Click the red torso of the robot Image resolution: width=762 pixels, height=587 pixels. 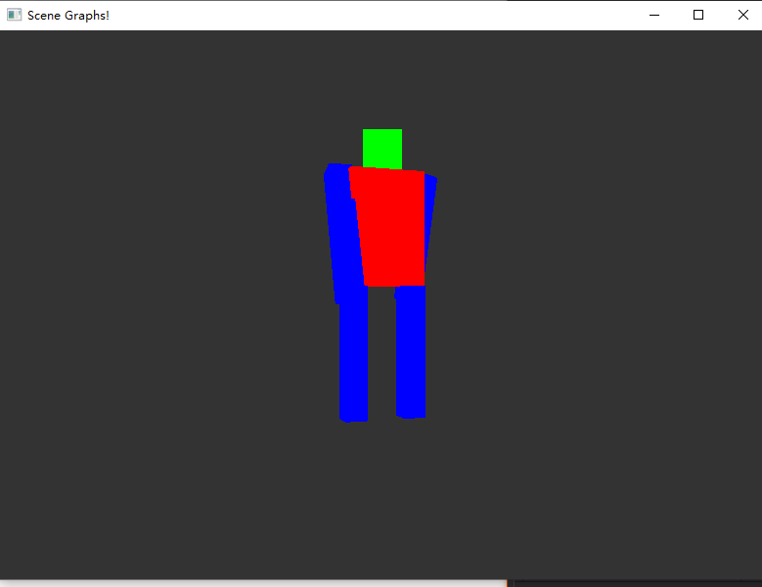coord(388,226)
